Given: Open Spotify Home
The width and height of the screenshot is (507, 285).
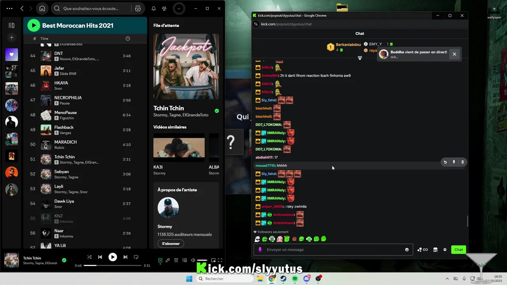Looking at the screenshot, I should click(42, 8).
